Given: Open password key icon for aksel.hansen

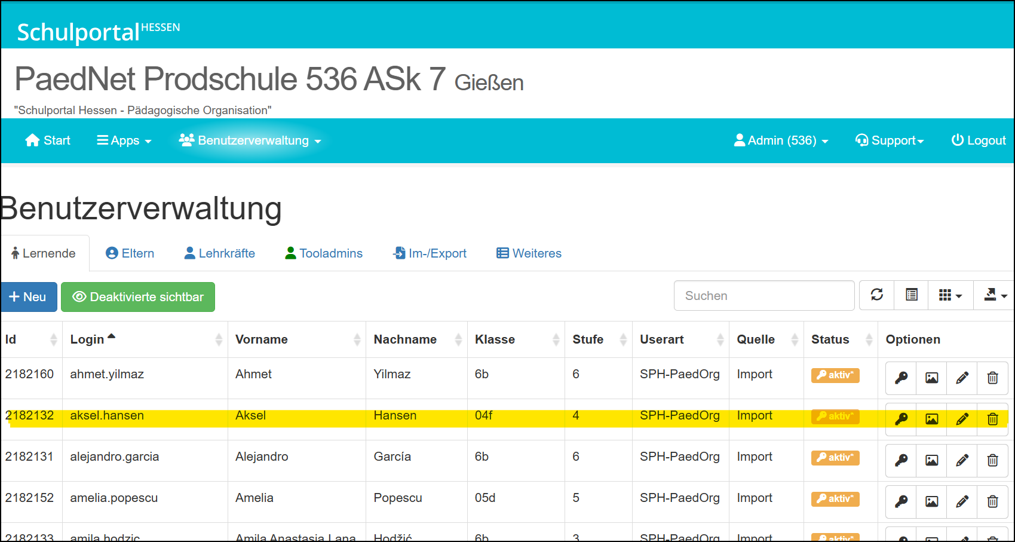Looking at the screenshot, I should click(x=901, y=419).
